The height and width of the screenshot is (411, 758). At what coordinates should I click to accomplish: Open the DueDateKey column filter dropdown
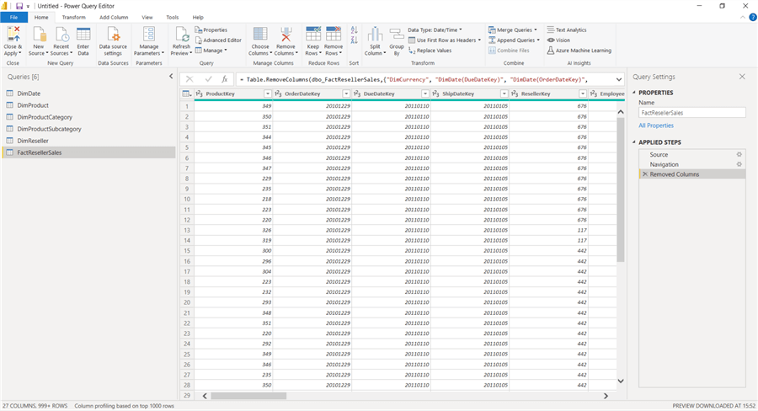point(425,93)
